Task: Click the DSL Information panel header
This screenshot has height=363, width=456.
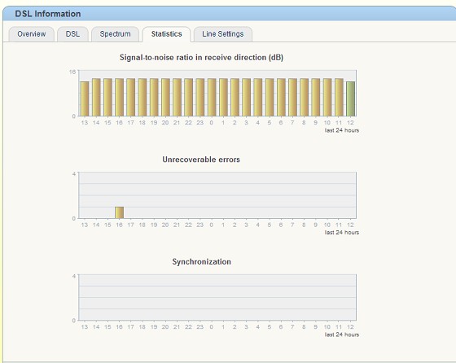Action: click(229, 14)
